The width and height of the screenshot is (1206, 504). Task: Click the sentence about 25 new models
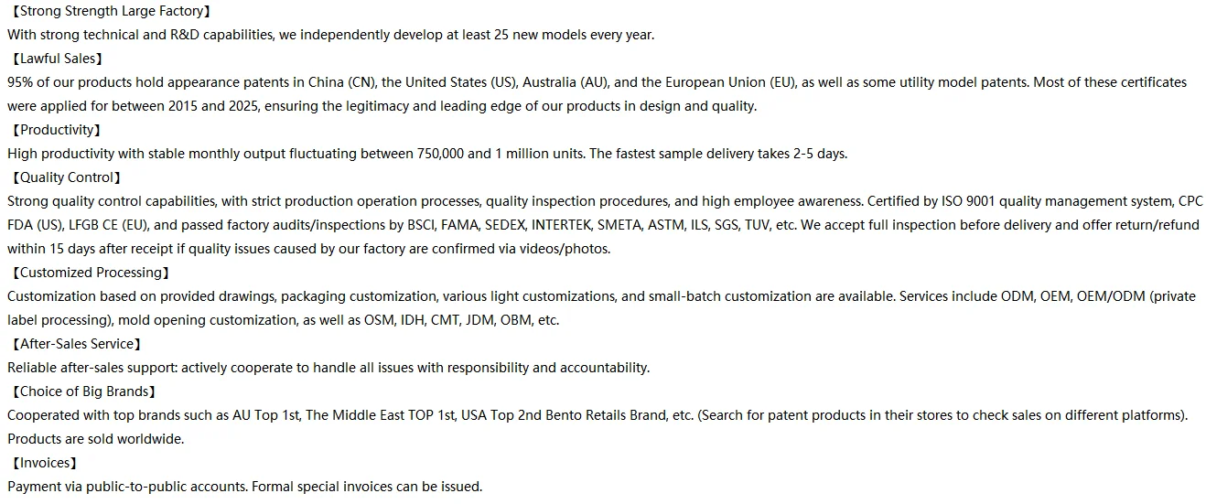330,35
